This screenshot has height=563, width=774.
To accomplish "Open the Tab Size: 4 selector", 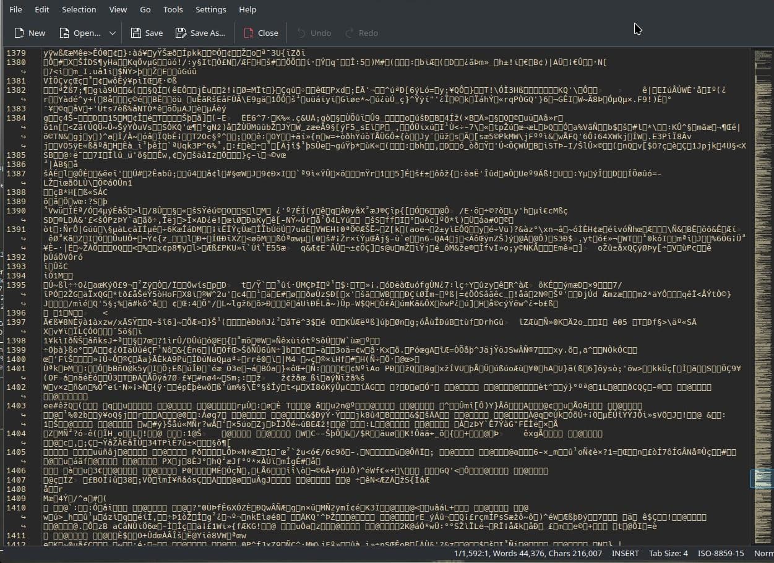I will click(668, 553).
